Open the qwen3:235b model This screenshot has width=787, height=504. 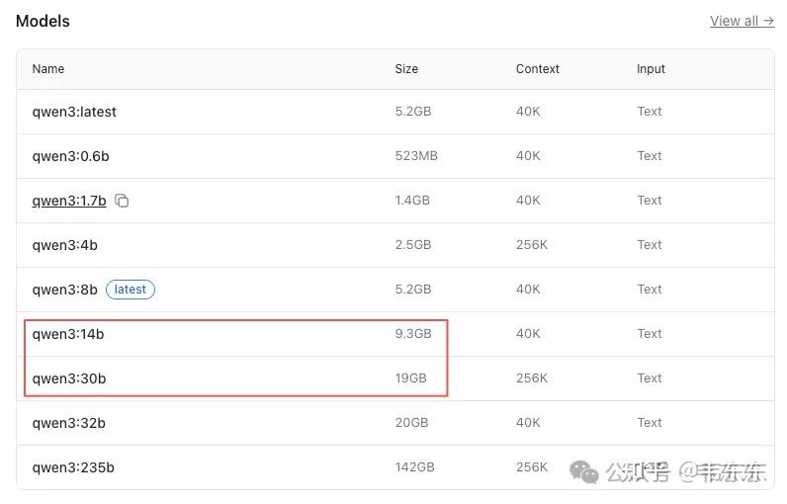(73, 467)
